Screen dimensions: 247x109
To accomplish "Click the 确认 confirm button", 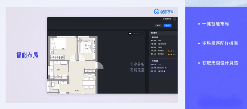I will point(167,25).
